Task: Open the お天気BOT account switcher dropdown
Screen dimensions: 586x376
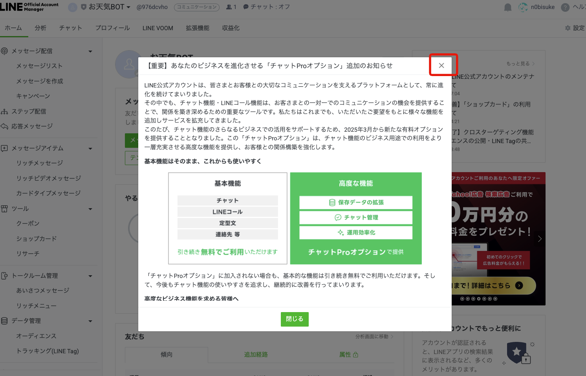Action: [128, 7]
